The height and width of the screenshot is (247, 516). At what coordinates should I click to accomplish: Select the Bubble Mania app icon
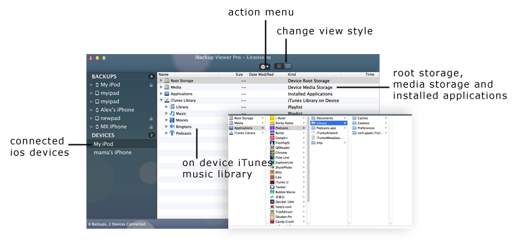(x=272, y=192)
